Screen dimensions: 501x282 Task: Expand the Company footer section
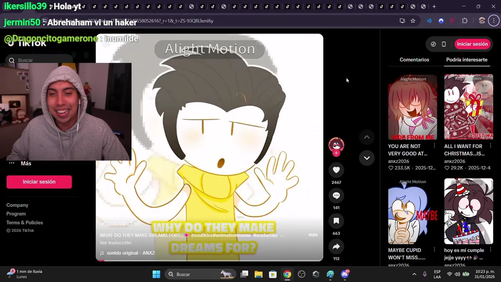17,205
